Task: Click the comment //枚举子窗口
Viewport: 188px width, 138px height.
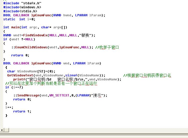Action: pos(107,47)
